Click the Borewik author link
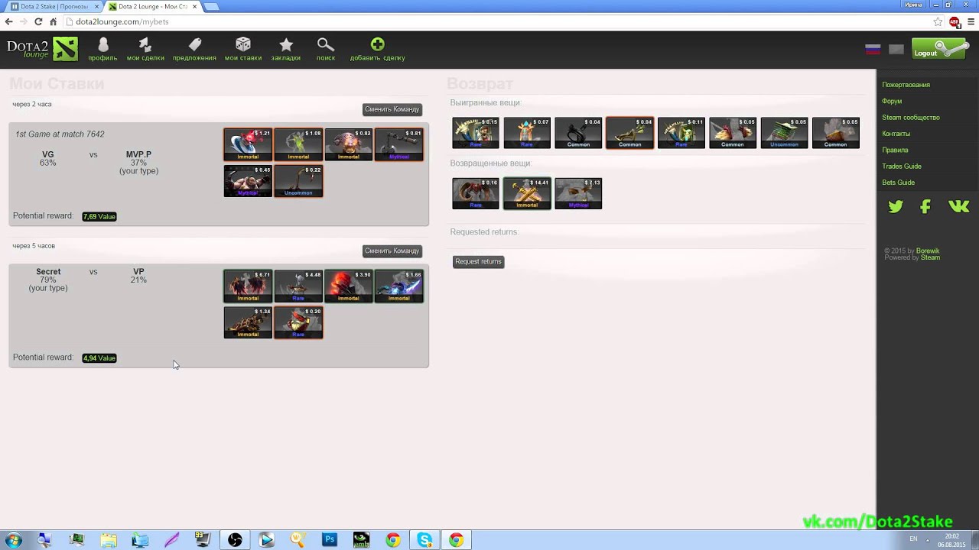Screen dimensions: 979x550 pos(928,251)
